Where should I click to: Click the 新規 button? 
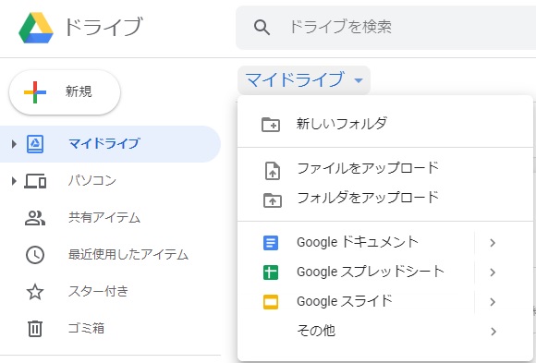pyautogui.click(x=65, y=92)
